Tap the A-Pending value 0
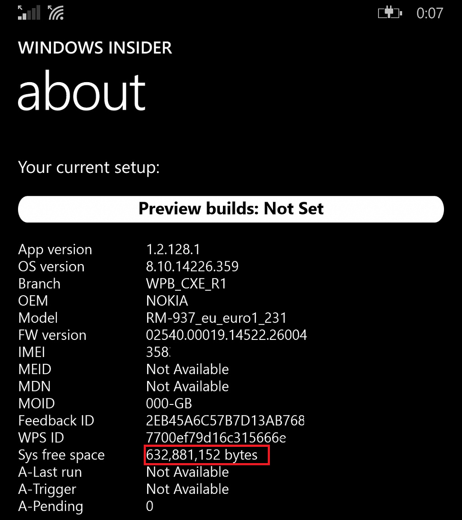Screen dimensions: 462x520 (x=150, y=506)
